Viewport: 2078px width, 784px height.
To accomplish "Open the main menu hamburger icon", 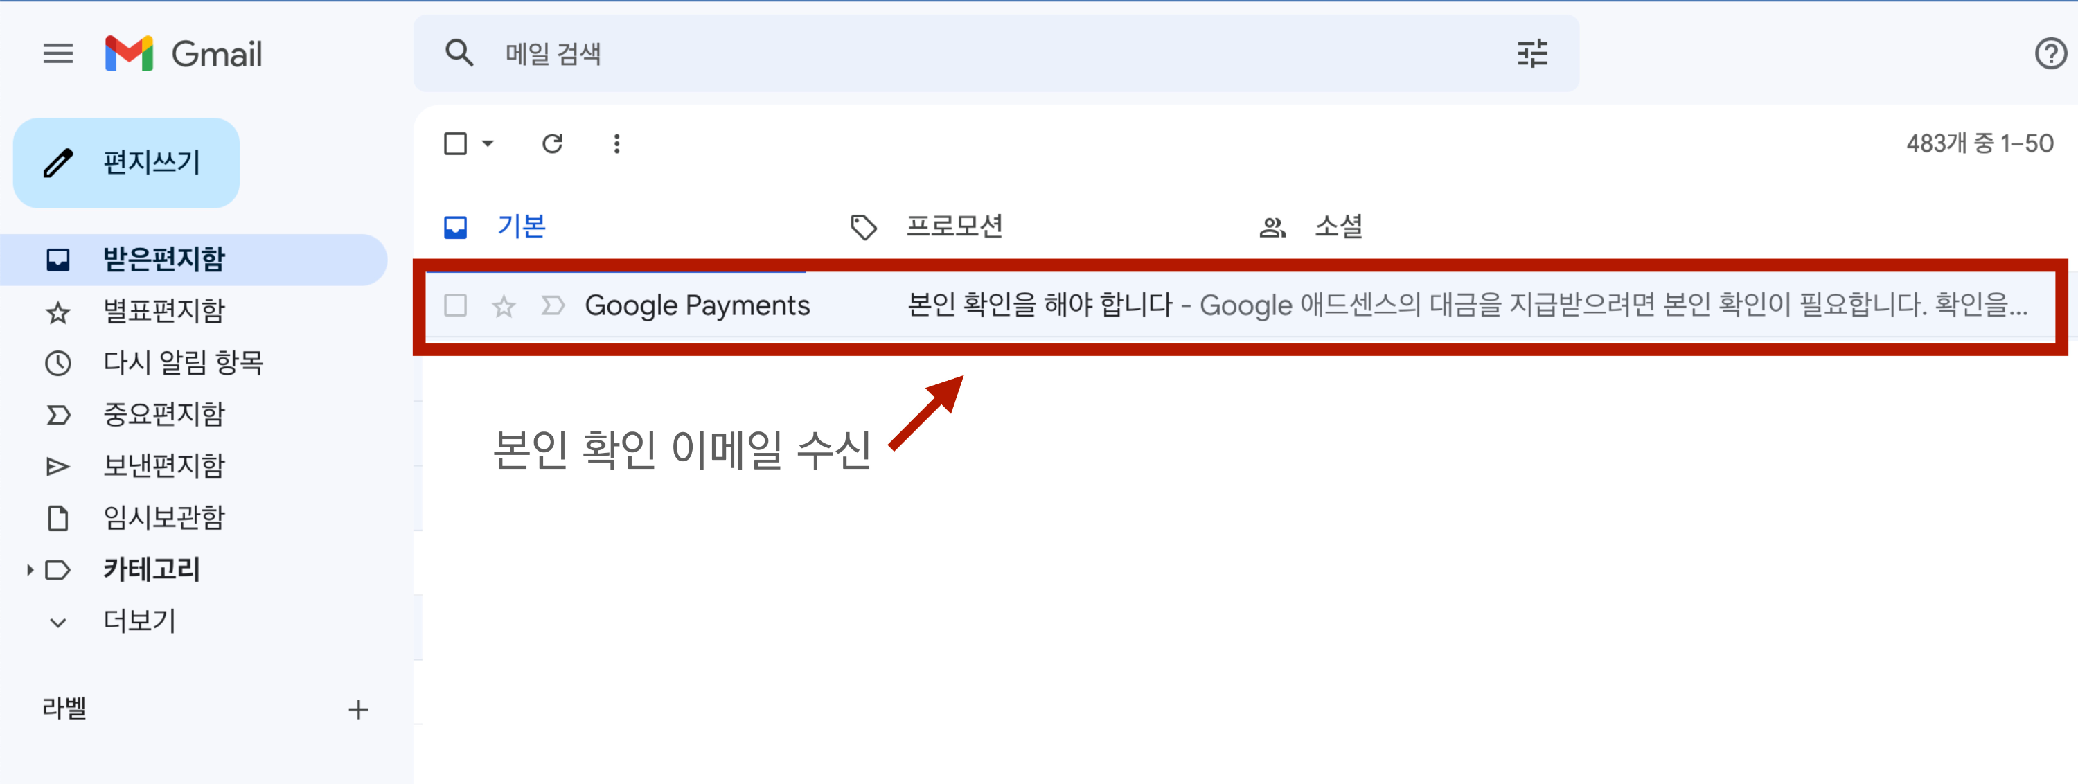I will coord(57,54).
